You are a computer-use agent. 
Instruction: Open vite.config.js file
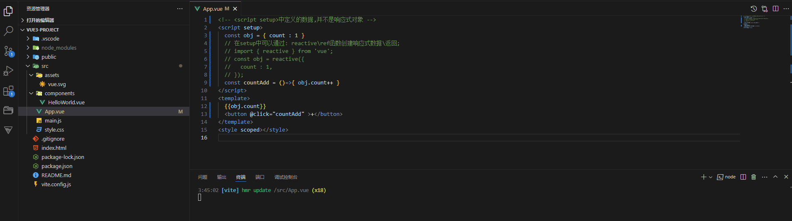pyautogui.click(x=104, y=185)
